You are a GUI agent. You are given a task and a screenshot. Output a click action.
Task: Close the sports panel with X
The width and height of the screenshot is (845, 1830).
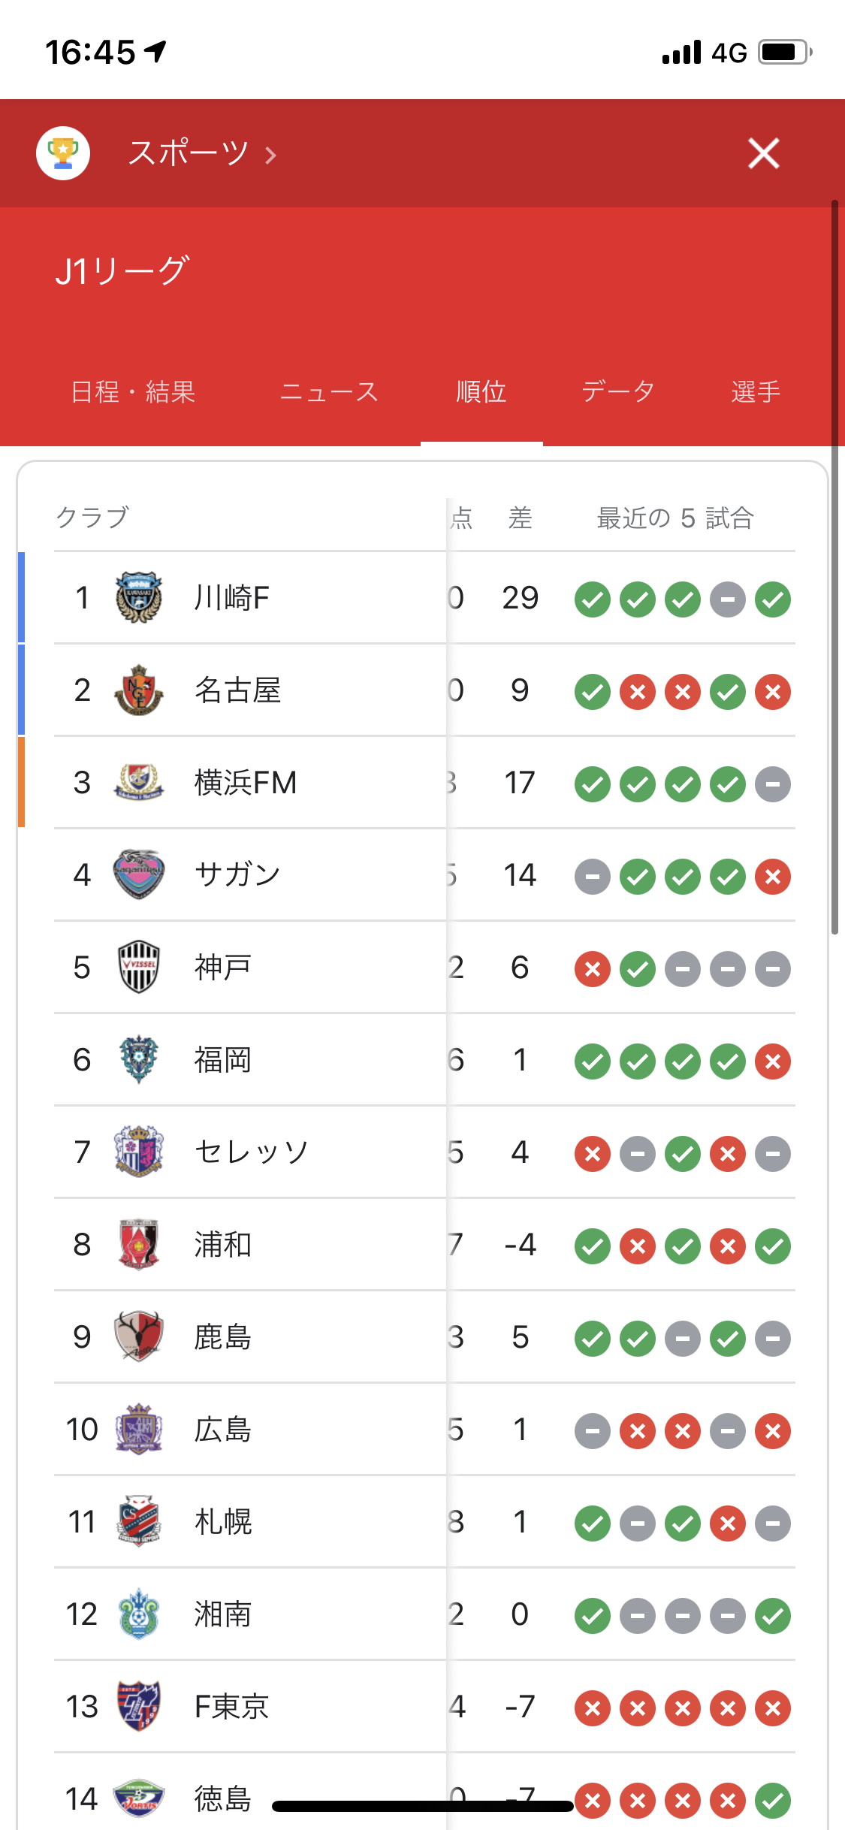[x=764, y=154]
